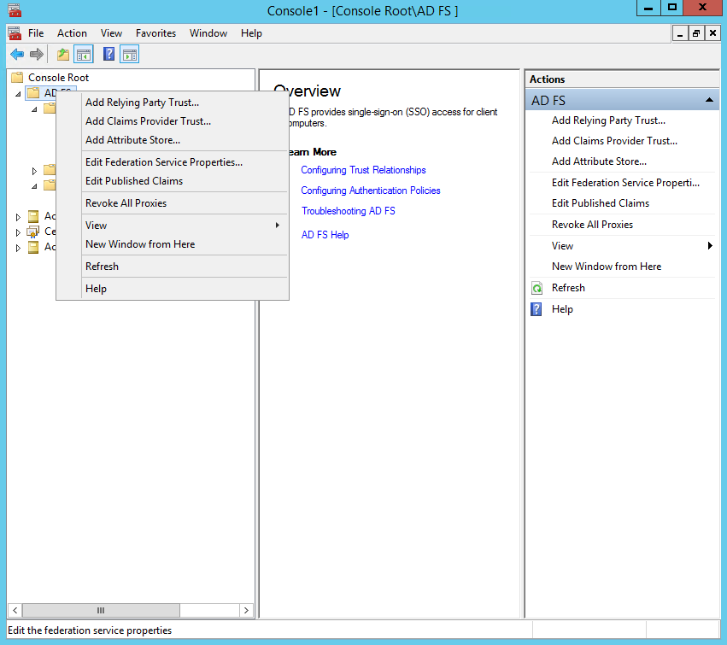This screenshot has height=645, width=727.
Task: Click the Help icon in the Actions pane
Action: [537, 309]
